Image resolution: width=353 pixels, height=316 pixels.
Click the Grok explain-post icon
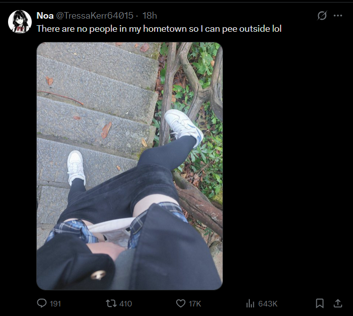click(x=322, y=16)
